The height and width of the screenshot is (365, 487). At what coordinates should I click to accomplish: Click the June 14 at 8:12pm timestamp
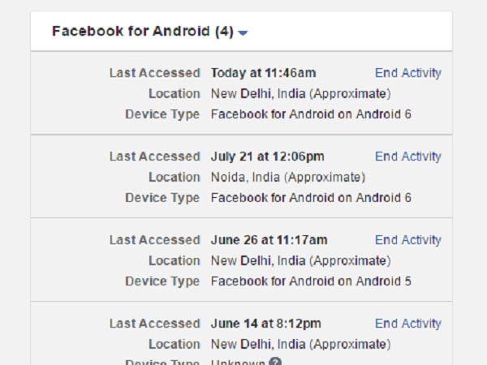coord(265,324)
